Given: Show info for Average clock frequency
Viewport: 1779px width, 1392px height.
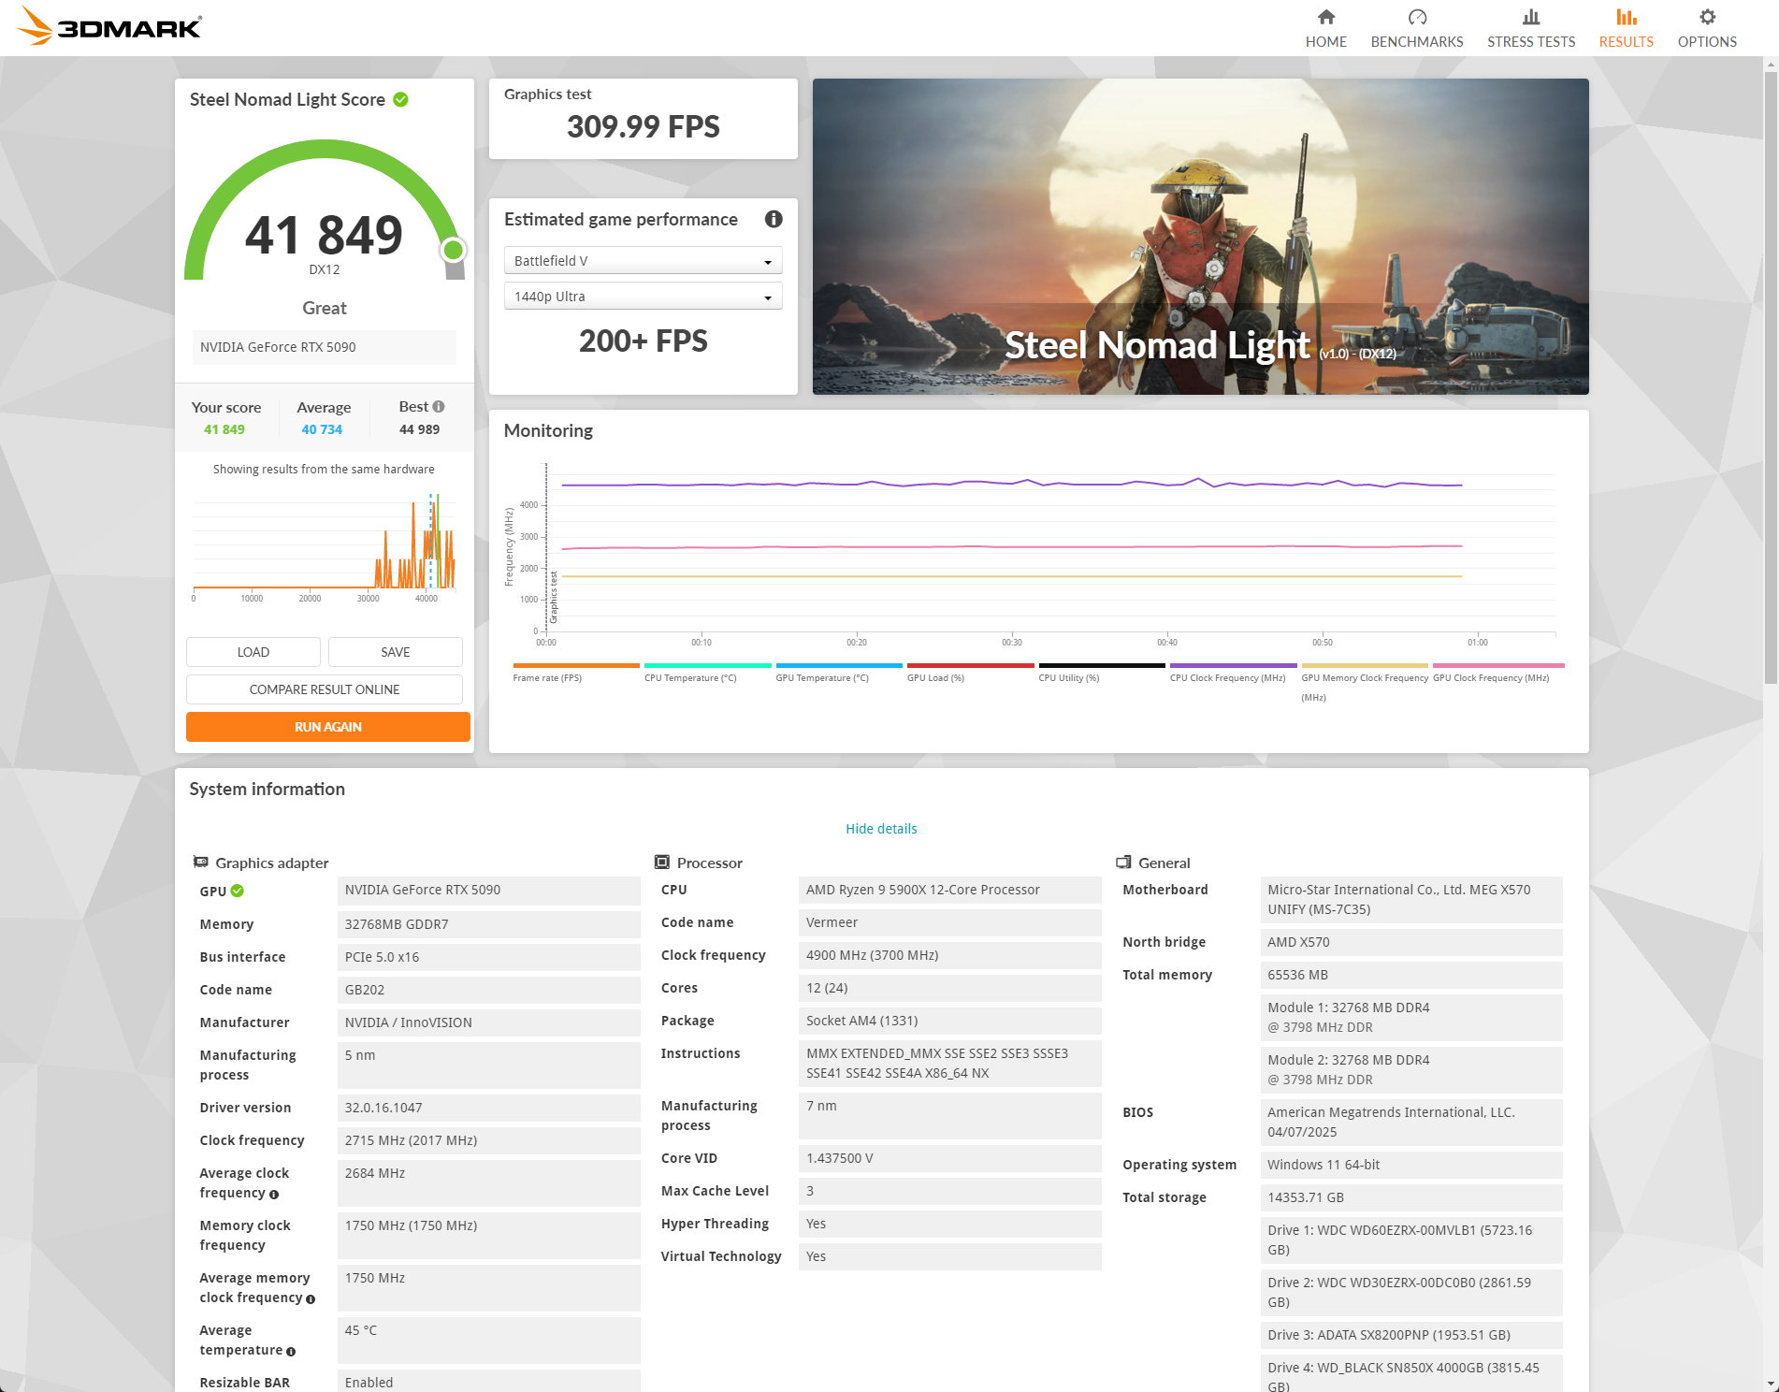Looking at the screenshot, I should [x=273, y=1195].
